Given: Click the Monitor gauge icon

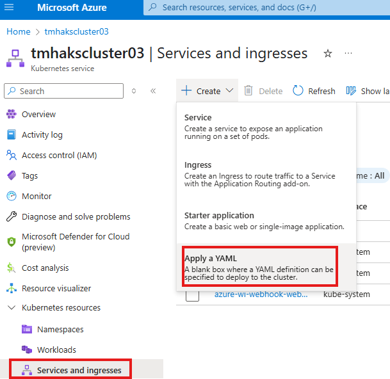Looking at the screenshot, I should pos(12,196).
